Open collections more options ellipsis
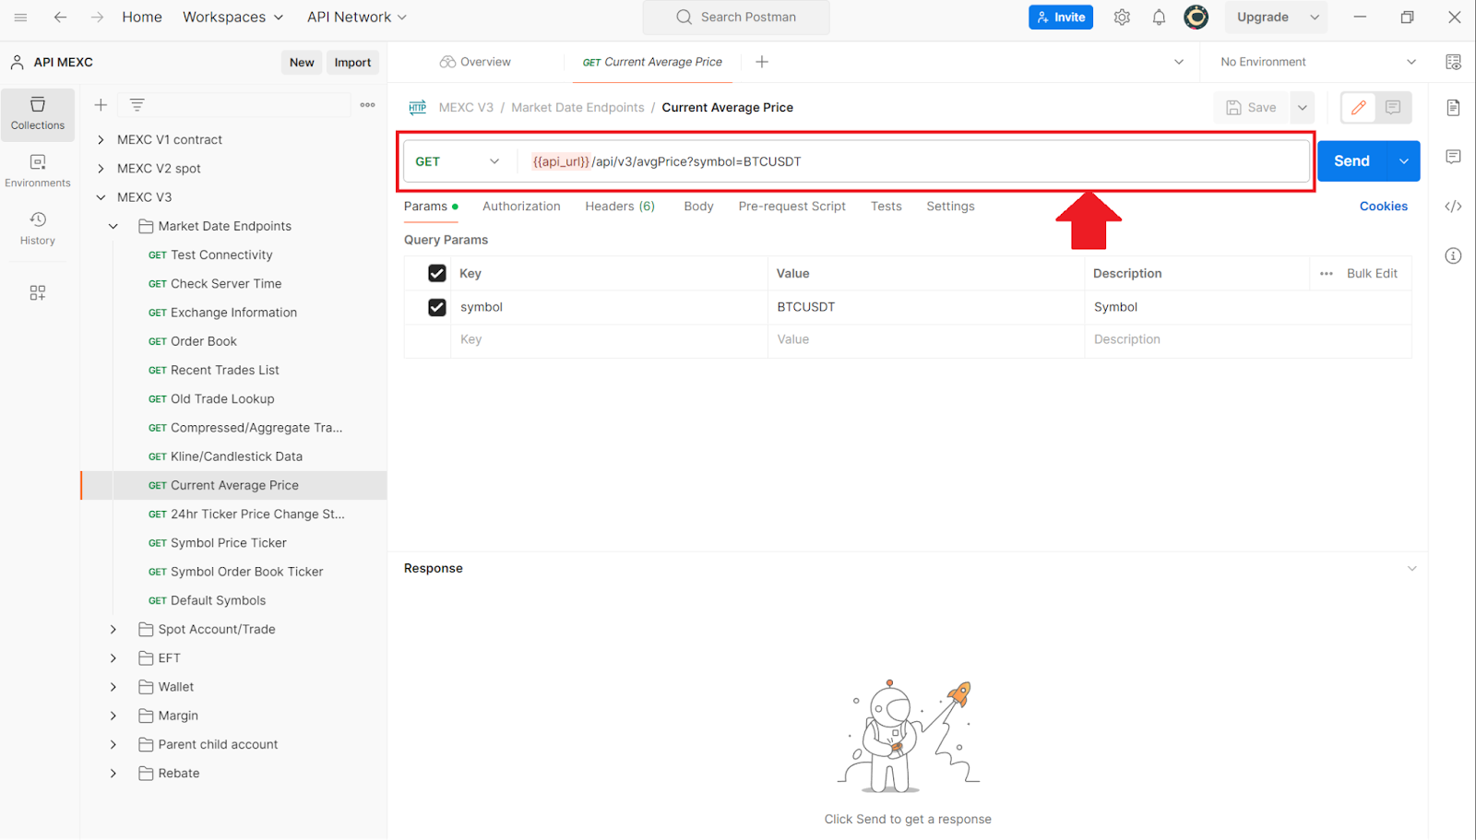Image resolution: width=1476 pixels, height=840 pixels. (x=368, y=105)
